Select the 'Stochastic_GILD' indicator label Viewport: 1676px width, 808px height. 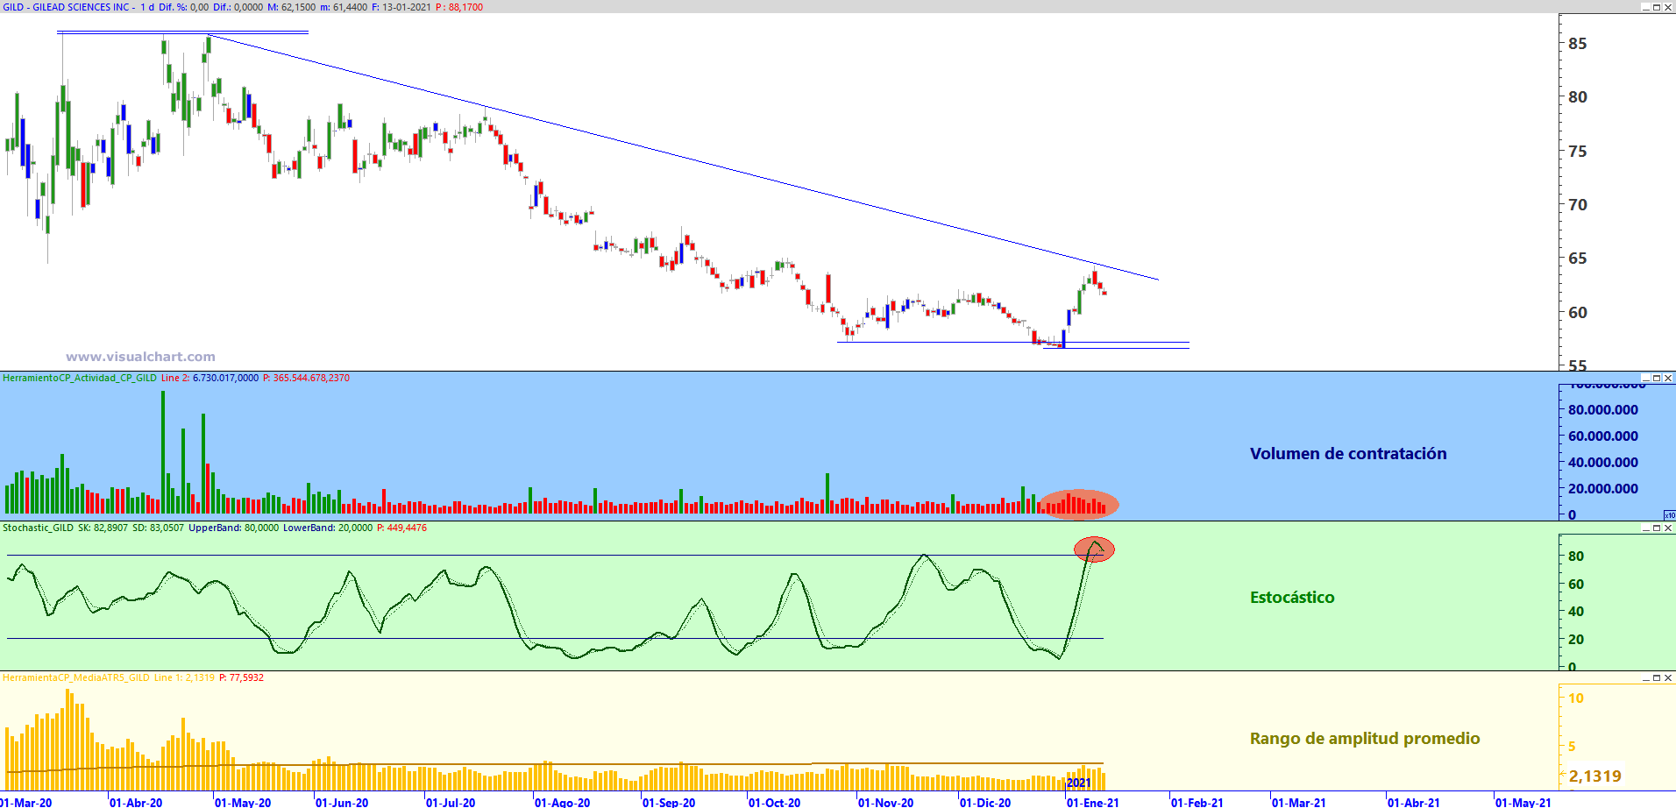coord(38,528)
